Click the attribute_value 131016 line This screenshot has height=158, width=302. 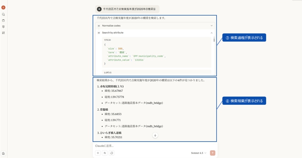click(126, 60)
